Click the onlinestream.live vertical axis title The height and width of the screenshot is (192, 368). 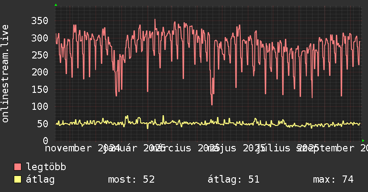coord(5,74)
